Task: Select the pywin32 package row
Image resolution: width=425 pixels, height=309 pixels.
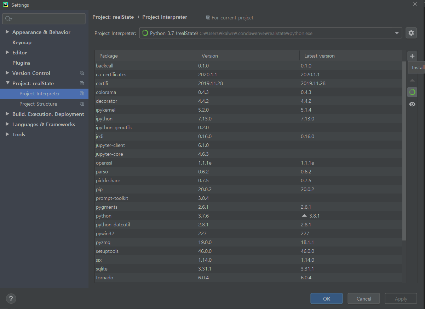Action: [x=248, y=233]
